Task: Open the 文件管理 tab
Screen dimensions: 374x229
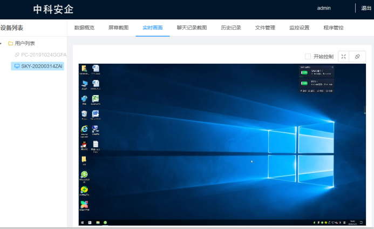Action: pyautogui.click(x=265, y=28)
